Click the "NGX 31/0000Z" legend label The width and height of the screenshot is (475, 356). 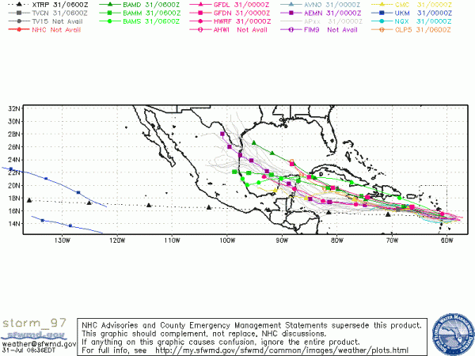coord(424,21)
